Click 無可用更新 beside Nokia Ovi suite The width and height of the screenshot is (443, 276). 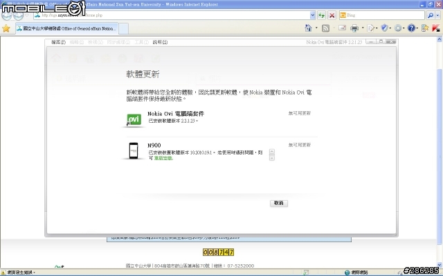tap(300, 113)
